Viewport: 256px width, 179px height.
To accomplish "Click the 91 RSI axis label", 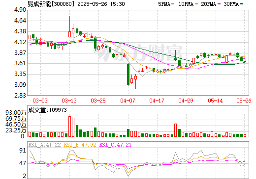I will coord(23,151).
